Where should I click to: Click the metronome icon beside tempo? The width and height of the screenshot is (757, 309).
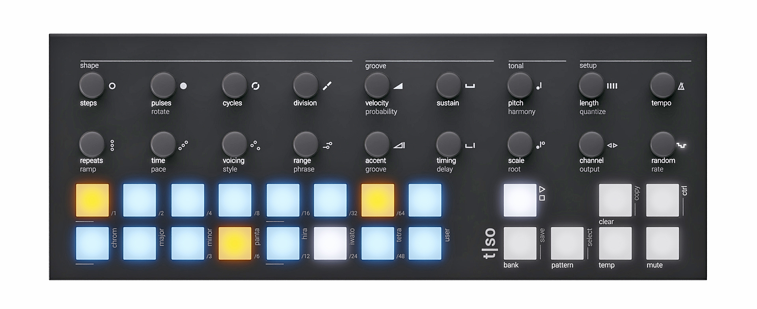coord(681,86)
